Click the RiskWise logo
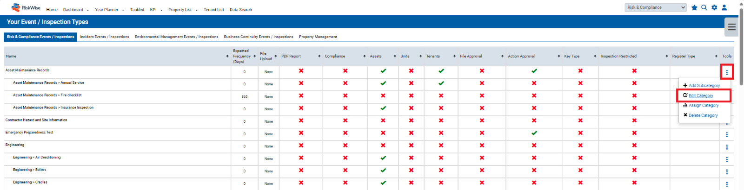Viewport: 744px width, 190px height. point(26,7)
